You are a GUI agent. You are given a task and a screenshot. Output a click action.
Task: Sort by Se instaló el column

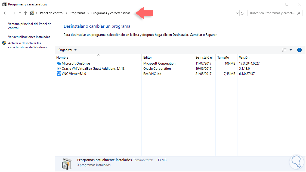(x=205, y=58)
